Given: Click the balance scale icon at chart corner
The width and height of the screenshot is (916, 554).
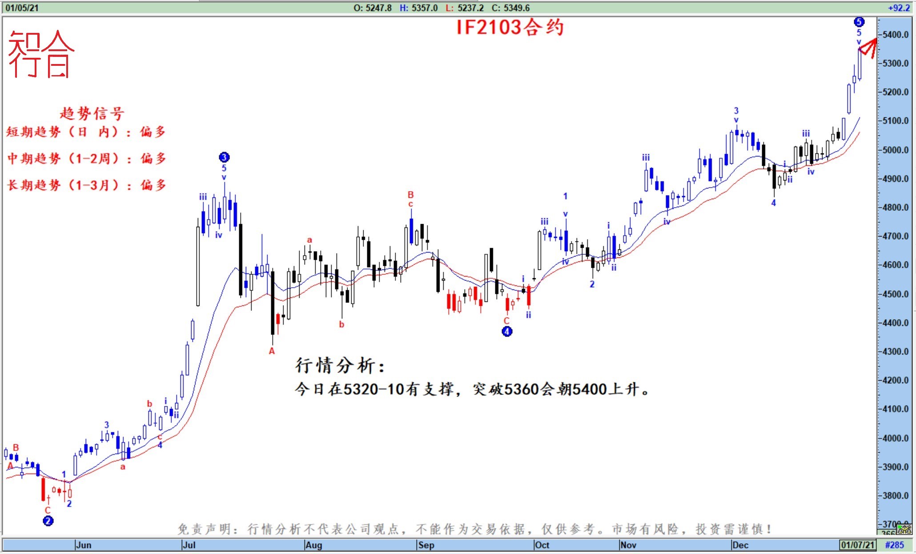Looking at the screenshot, I should pyautogui.click(x=904, y=529).
